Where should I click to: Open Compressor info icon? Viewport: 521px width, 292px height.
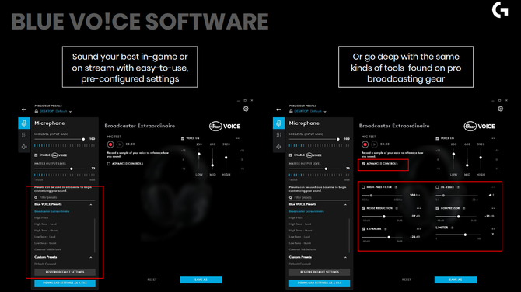[464, 208]
